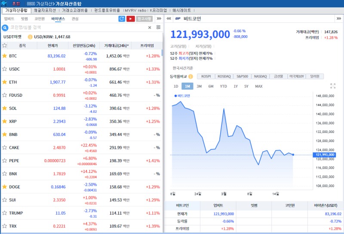Select the 코인원 exchange tab
344x234 pixels.
(x=40, y=18)
